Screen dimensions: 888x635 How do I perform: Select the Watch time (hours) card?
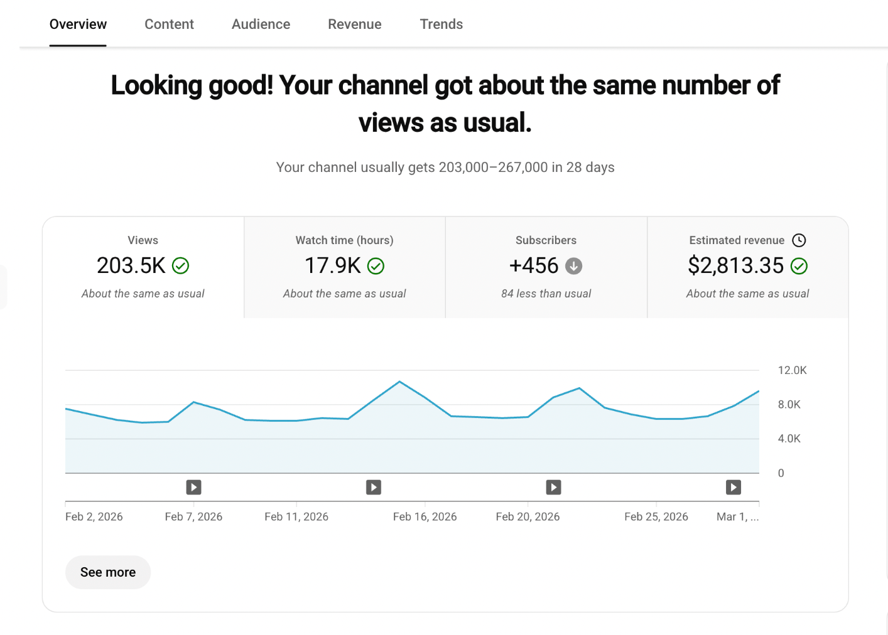[345, 267]
